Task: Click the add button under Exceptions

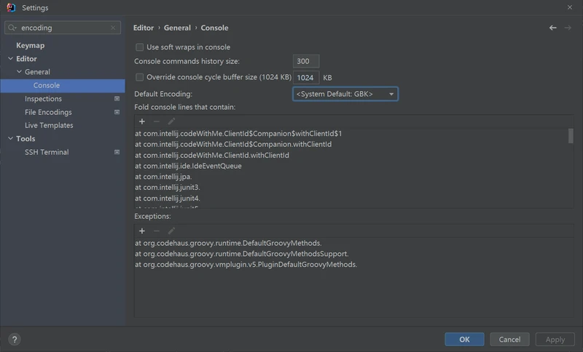Action: 142,231
